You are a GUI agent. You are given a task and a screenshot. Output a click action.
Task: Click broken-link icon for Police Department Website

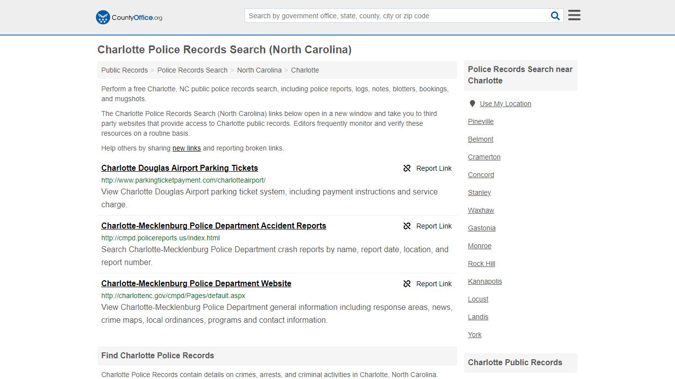407,284
